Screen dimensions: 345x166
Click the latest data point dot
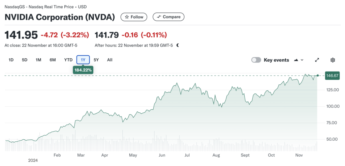point(317,76)
